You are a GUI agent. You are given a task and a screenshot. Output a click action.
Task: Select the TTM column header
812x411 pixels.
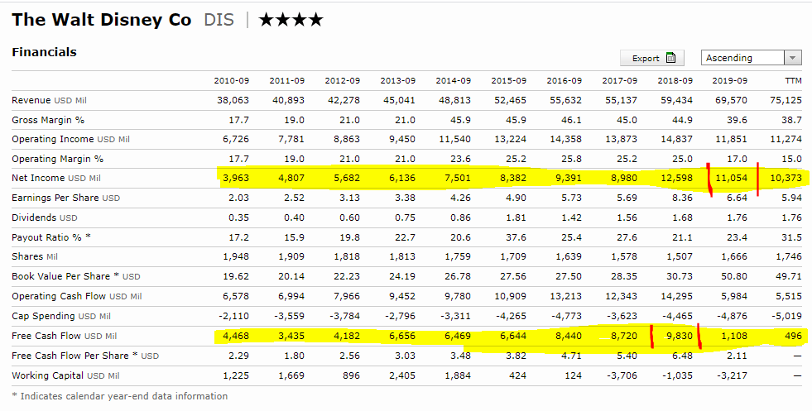[792, 80]
